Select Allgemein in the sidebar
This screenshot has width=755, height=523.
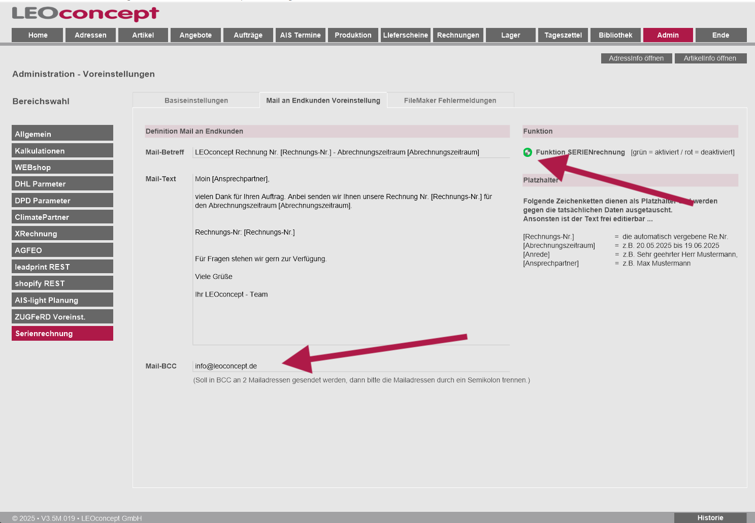tap(62, 133)
